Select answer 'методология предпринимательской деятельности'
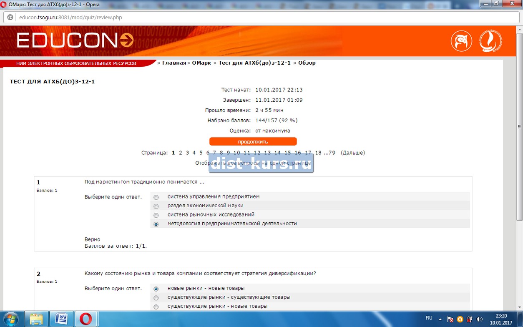 (x=156, y=224)
